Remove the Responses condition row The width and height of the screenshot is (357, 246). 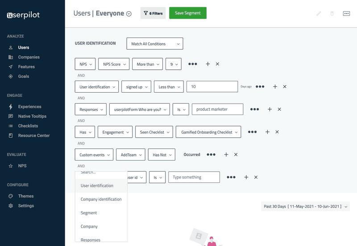279,109
